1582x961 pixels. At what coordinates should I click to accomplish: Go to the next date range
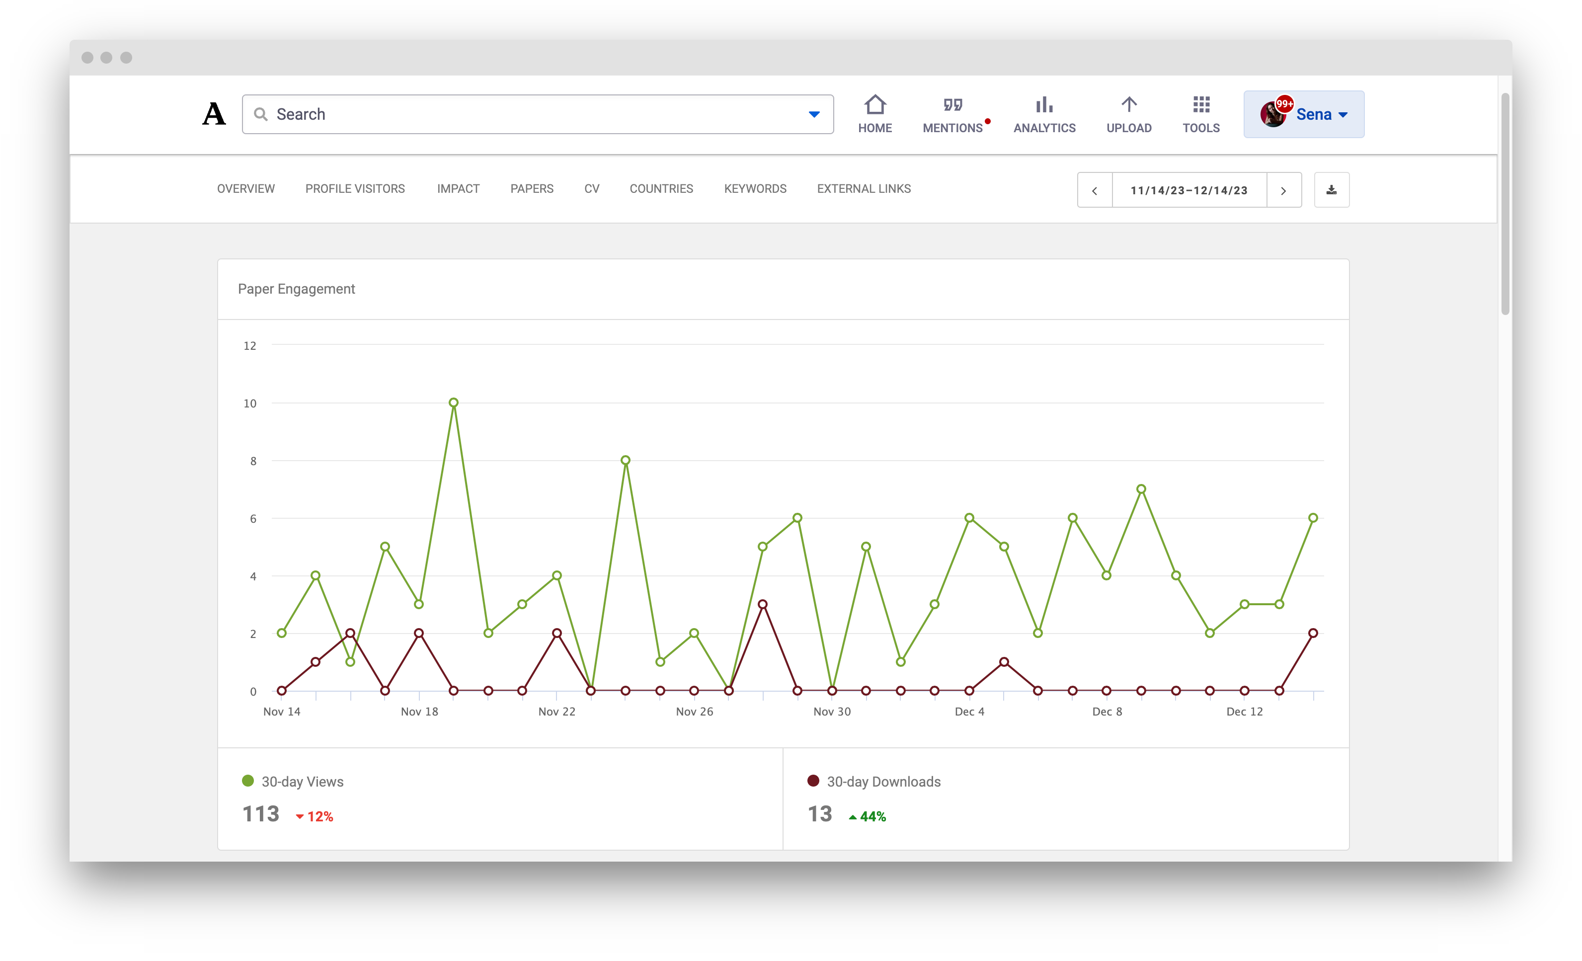(1283, 191)
